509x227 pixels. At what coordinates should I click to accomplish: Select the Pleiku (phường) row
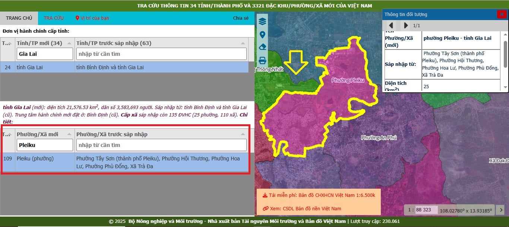click(x=124, y=162)
